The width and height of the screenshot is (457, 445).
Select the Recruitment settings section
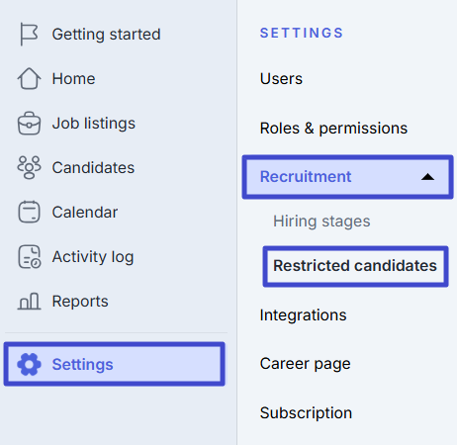347,177
